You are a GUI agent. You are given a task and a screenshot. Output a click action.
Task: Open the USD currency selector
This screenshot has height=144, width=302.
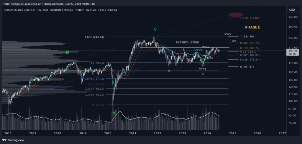[x=292, y=10]
